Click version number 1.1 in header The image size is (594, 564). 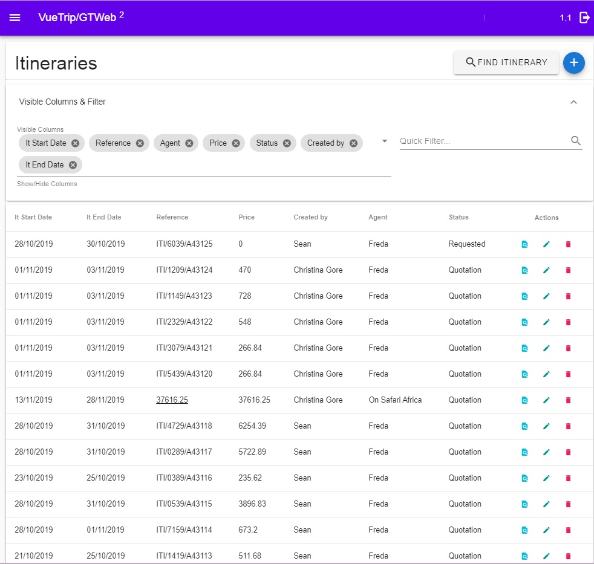[565, 18]
